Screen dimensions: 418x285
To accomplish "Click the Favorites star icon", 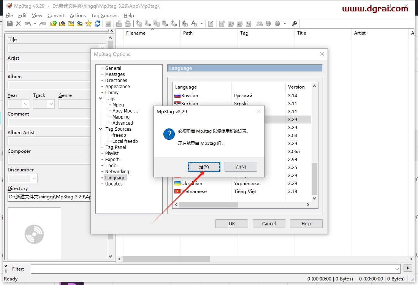I will coord(89,24).
